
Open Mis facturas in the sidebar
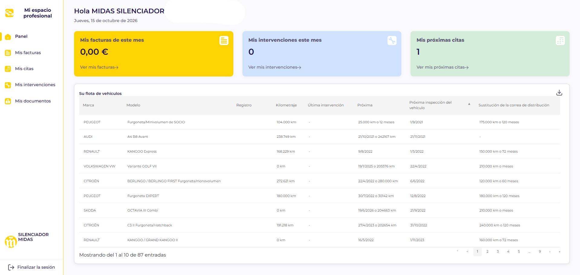28,53
